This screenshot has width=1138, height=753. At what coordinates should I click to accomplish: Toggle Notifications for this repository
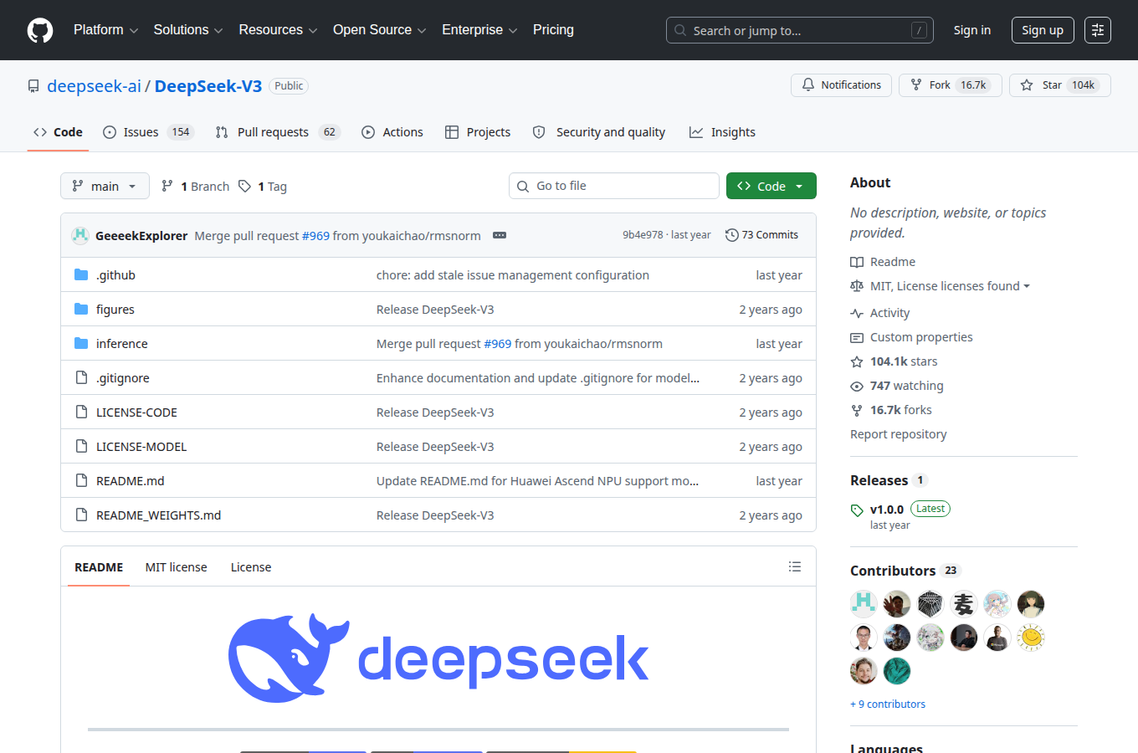[841, 85]
